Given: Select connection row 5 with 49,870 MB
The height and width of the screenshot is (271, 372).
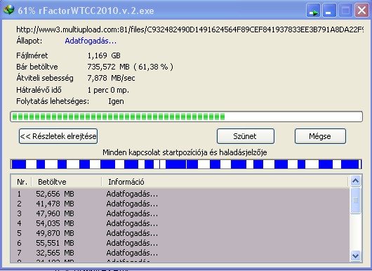Looking at the screenshot, I should (180, 233).
